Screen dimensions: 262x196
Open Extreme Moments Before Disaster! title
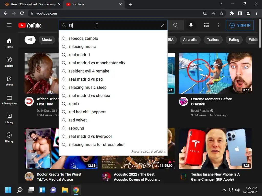pos(211,102)
